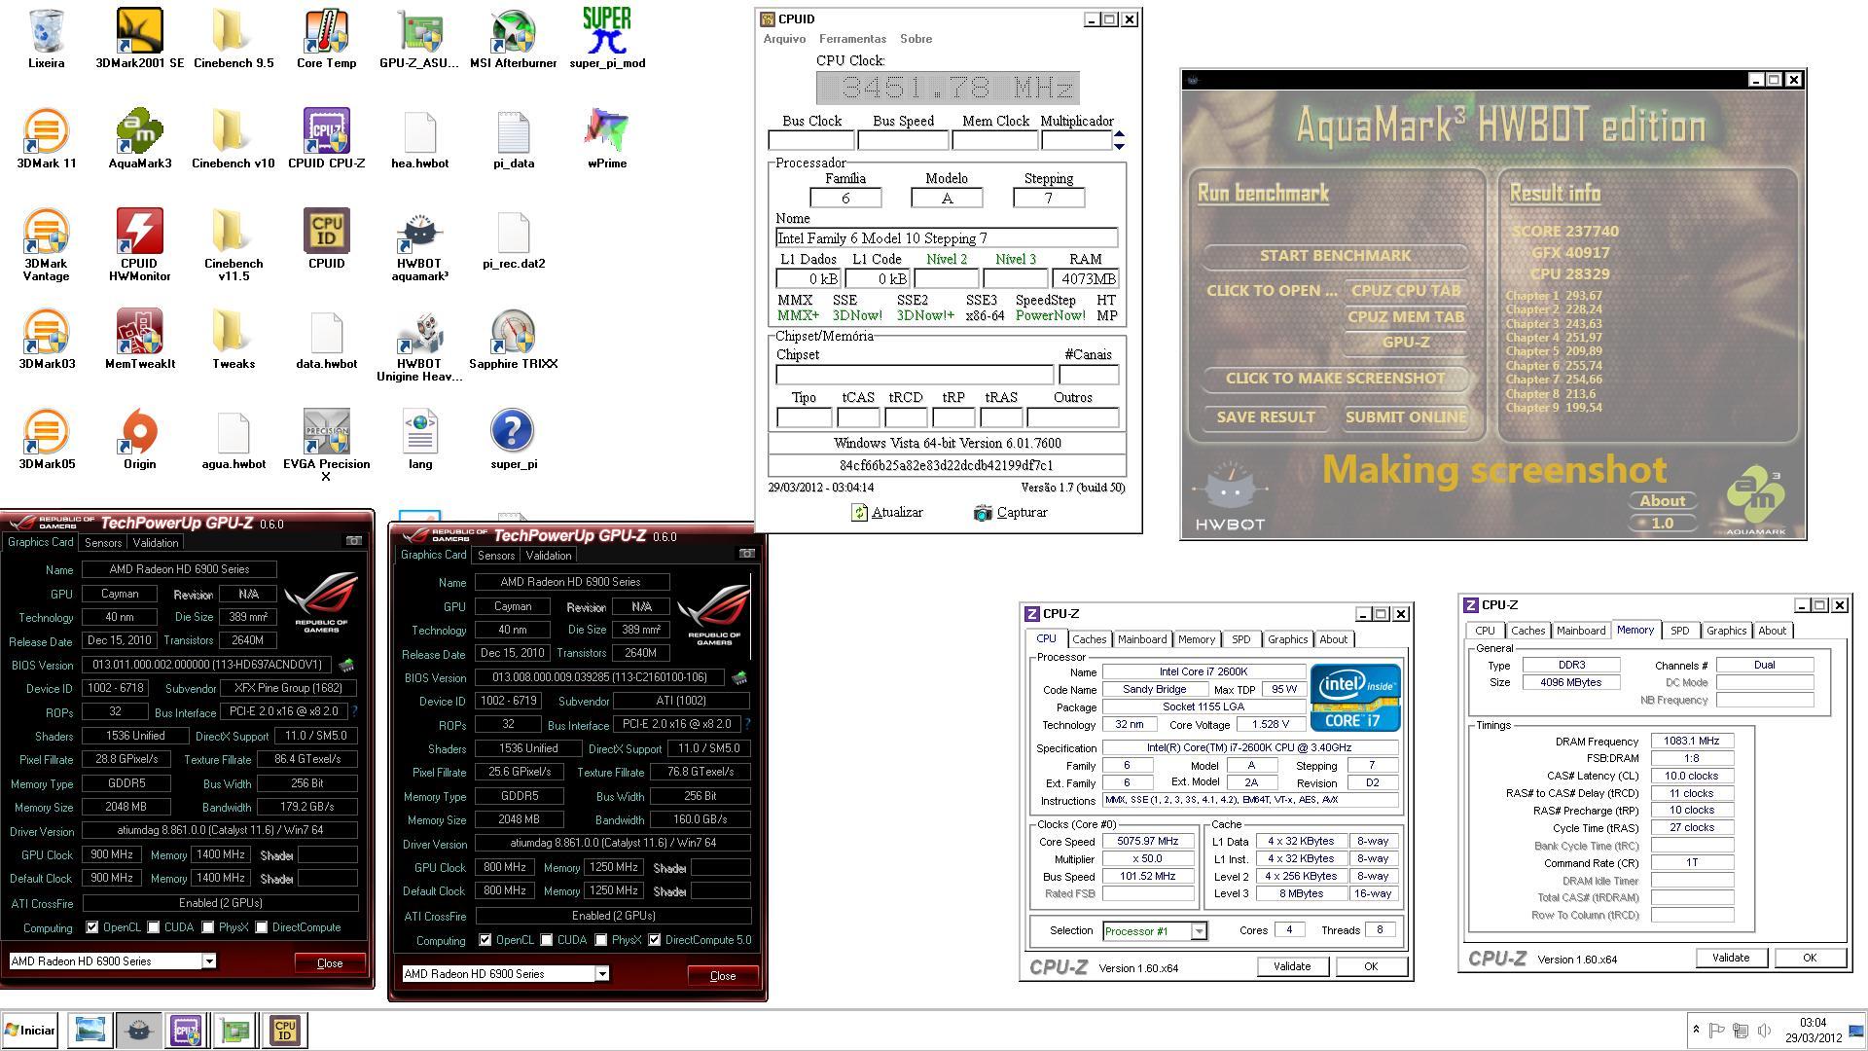Screen dimensions: 1868x1051
Task: Click BIOS save chip icon in left GPU-Z
Action: pos(345,665)
